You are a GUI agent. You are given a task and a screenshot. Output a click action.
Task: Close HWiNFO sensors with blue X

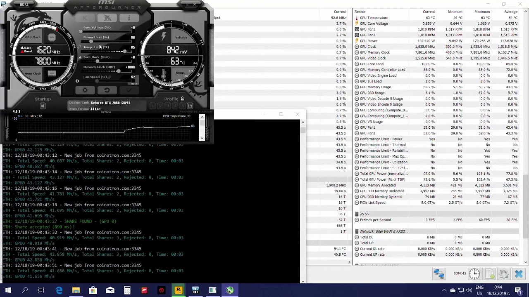pyautogui.click(x=519, y=273)
